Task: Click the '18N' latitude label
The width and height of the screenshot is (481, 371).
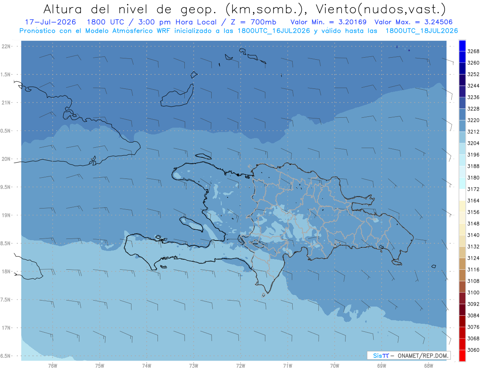Action: pos(7,272)
